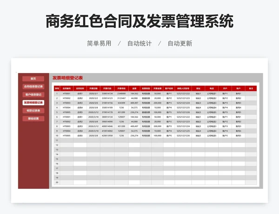Screen dimensions: 279x214
Task: Open the 合同信息登记表 sheet
Action: point(33,87)
